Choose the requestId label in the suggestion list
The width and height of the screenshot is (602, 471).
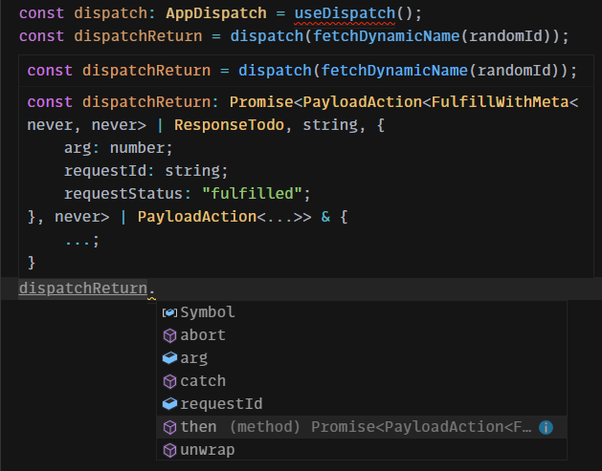[221, 404]
